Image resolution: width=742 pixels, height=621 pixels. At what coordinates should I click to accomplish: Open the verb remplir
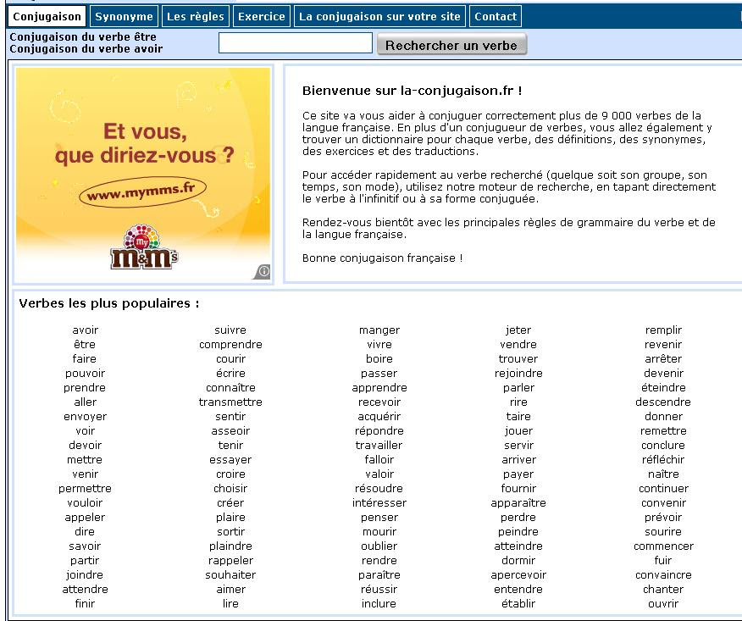click(663, 330)
